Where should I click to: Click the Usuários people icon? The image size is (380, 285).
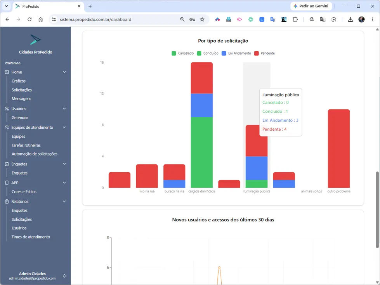point(7,109)
